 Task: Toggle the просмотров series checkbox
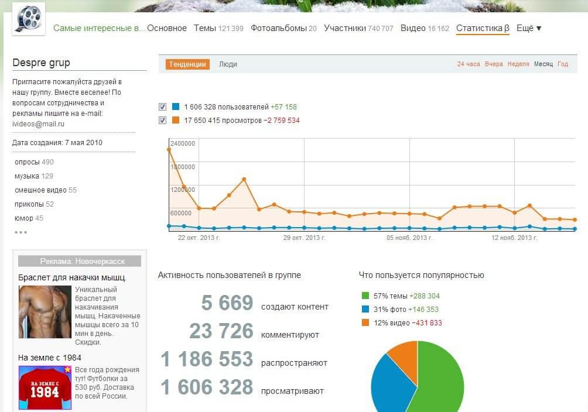(162, 121)
